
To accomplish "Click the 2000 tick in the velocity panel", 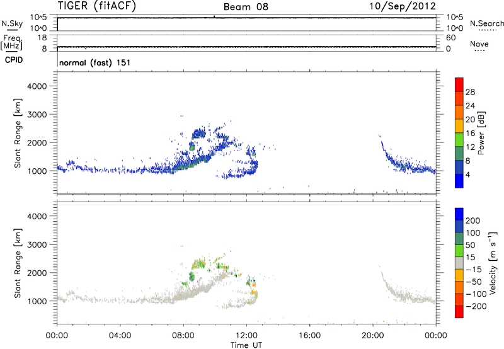I will [37, 273].
